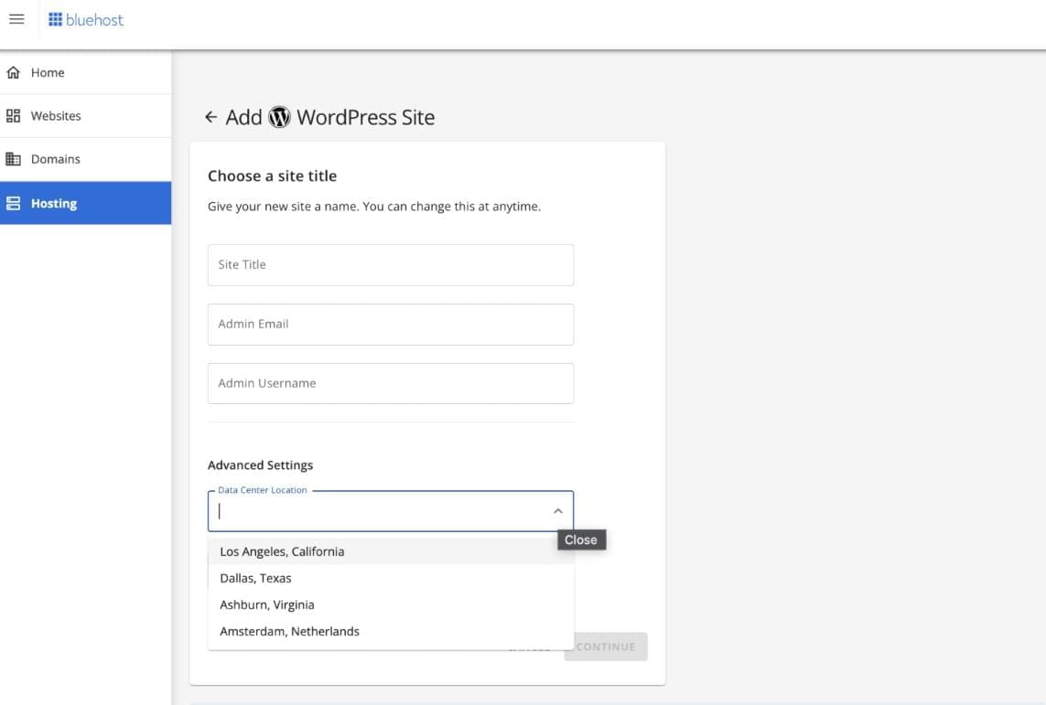This screenshot has width=1046, height=705.
Task: Click the Close tooltip button
Action: pos(580,539)
